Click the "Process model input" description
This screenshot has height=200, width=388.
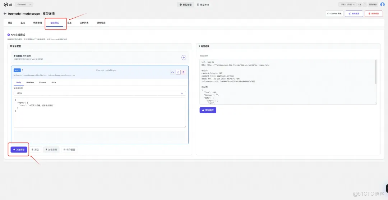pos(106,71)
